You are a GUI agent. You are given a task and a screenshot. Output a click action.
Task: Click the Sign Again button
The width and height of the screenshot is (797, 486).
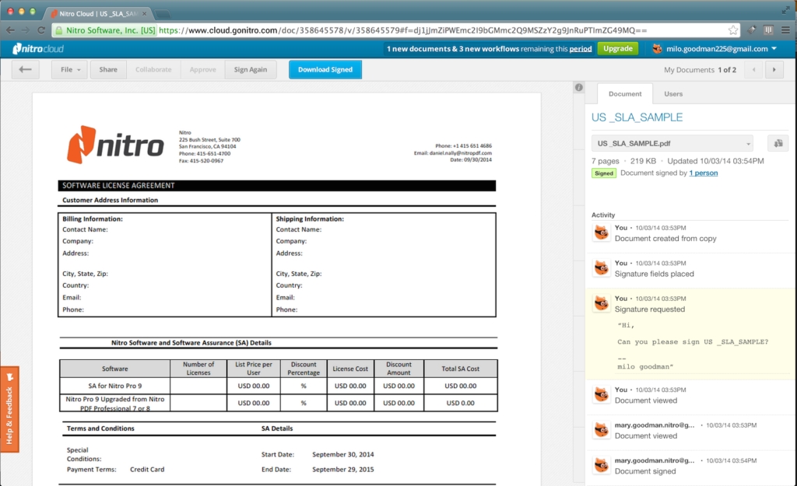pyautogui.click(x=251, y=69)
